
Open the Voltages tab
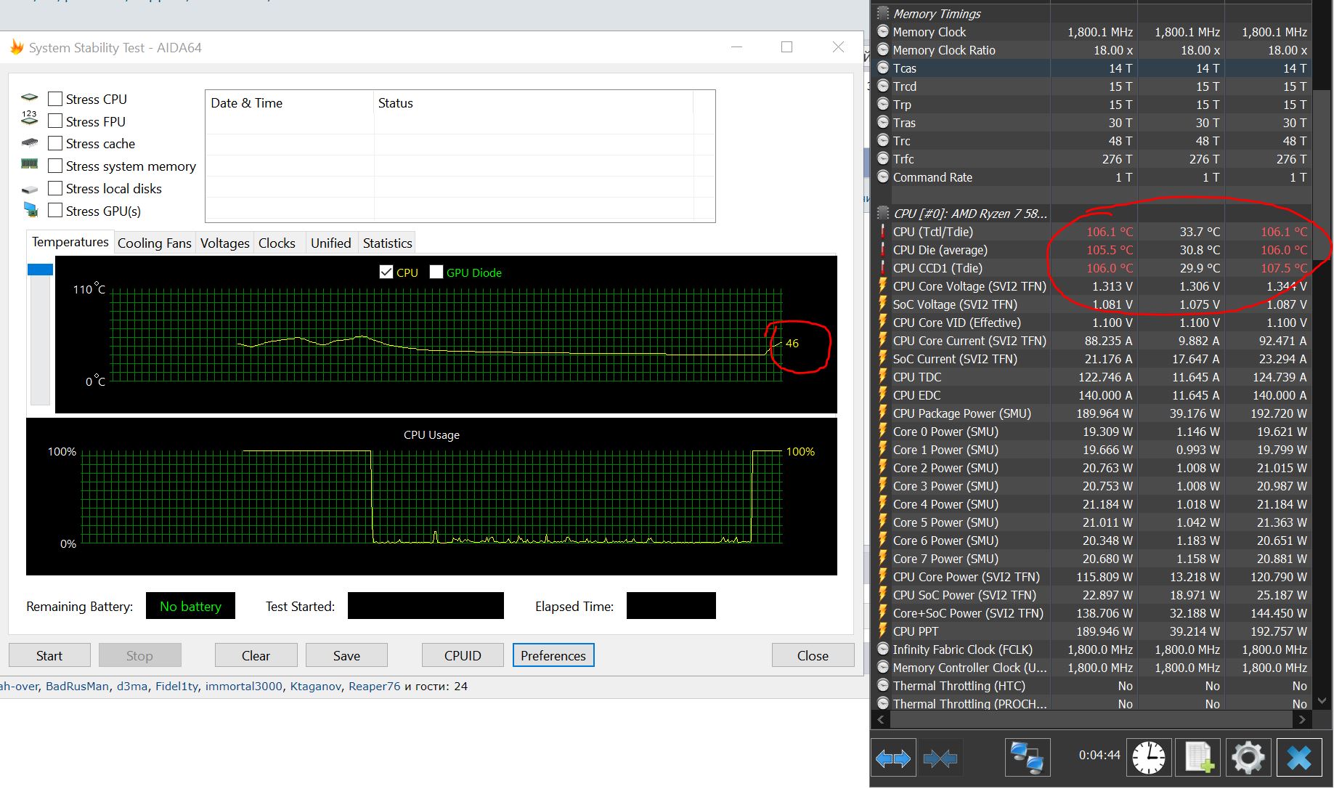tap(225, 243)
